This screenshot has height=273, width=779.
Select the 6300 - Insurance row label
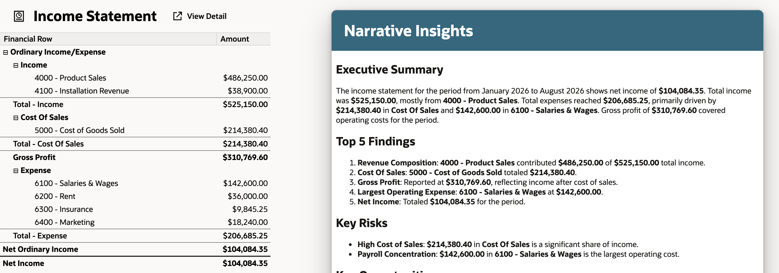(x=64, y=209)
